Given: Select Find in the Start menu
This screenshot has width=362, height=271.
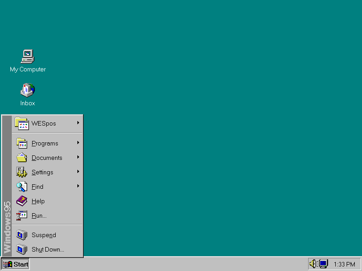Looking at the screenshot, I should point(47,187).
